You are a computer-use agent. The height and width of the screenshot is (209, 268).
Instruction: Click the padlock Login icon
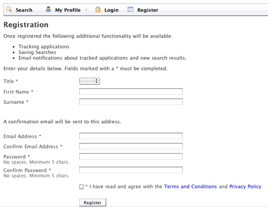98,9
